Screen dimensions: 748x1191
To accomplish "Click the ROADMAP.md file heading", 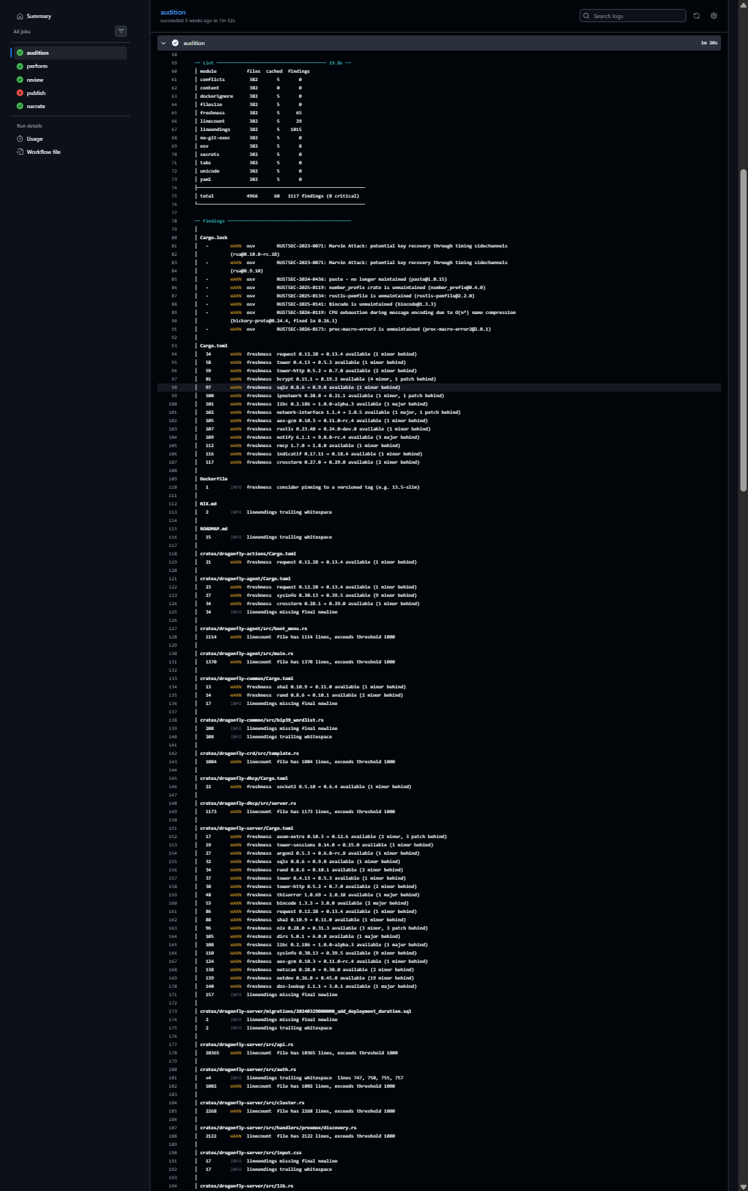I will click(214, 529).
